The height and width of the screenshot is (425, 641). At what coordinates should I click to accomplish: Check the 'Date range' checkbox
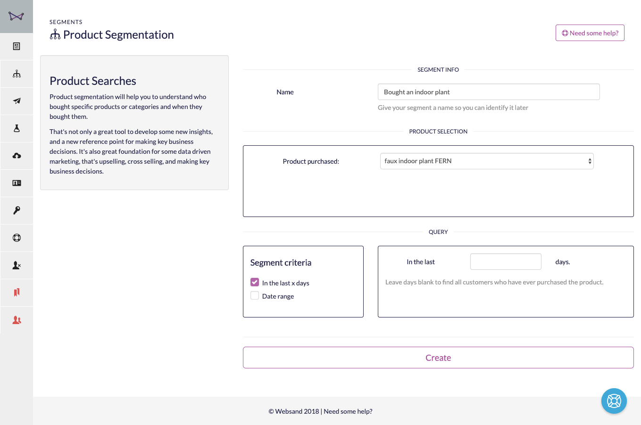(255, 295)
